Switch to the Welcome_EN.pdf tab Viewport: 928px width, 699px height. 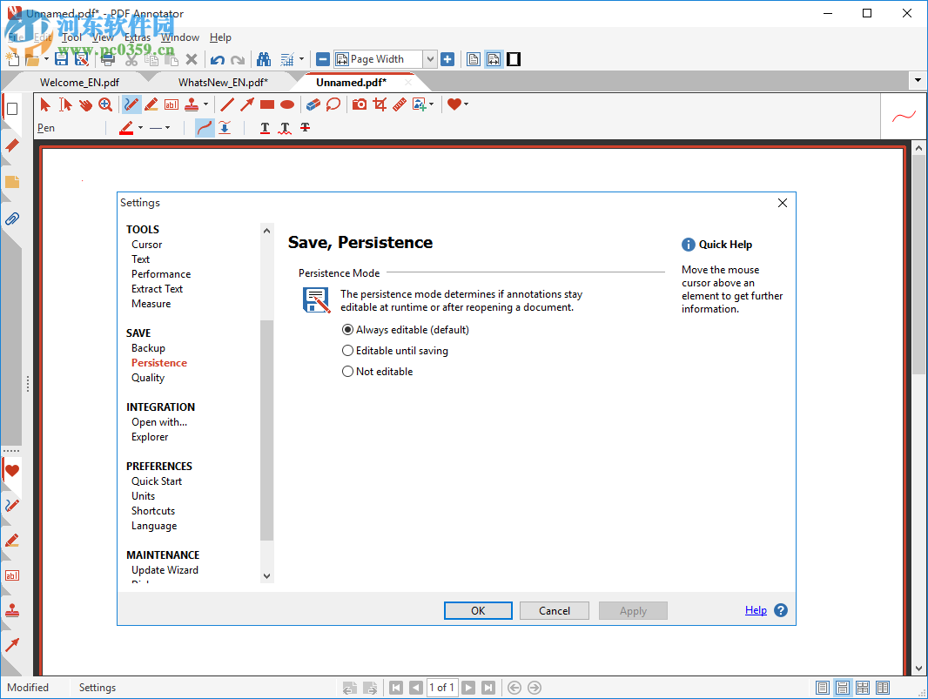pyautogui.click(x=78, y=81)
